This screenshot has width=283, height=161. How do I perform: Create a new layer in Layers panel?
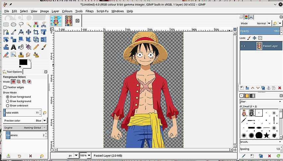pyautogui.click(x=242, y=88)
